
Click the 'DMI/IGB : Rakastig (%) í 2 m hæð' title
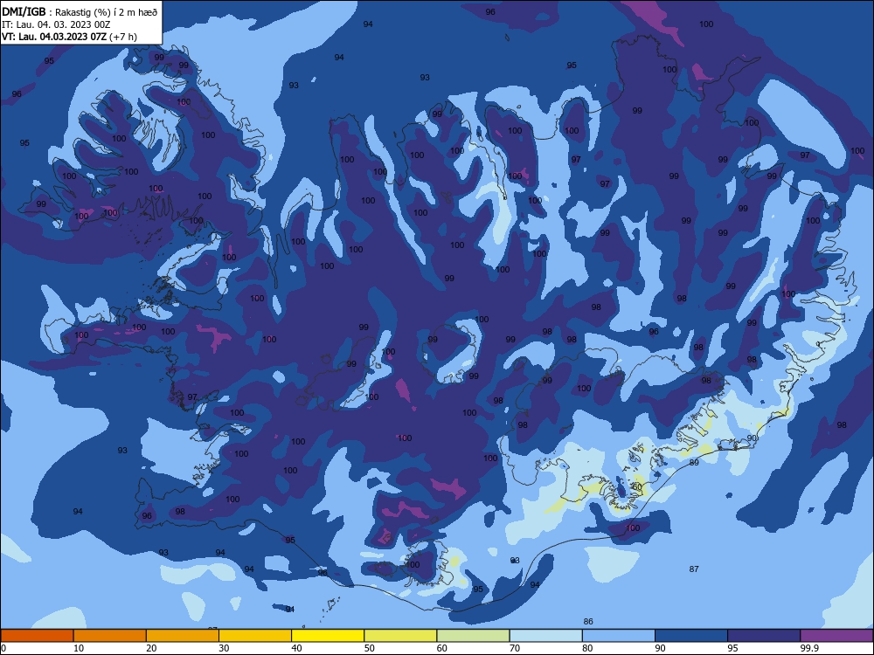pos(80,12)
